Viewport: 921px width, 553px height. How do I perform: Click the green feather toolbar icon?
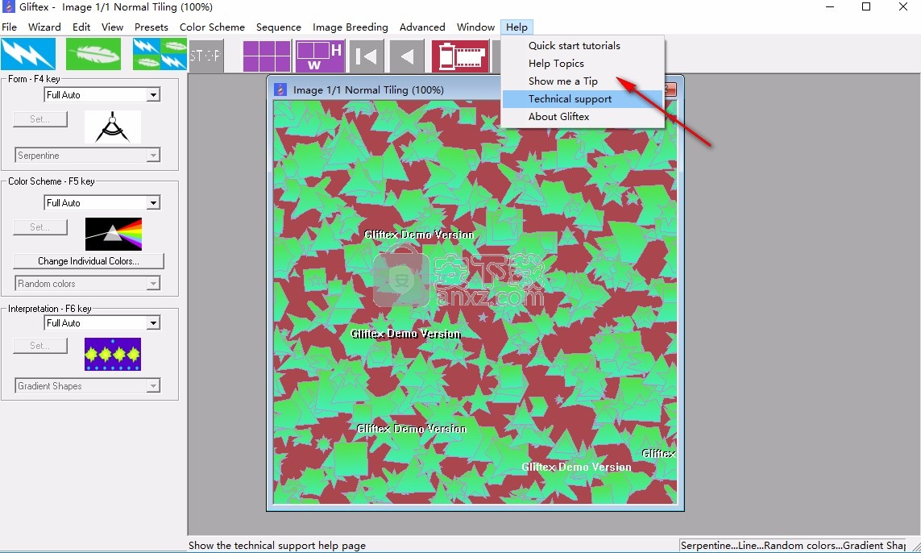coord(93,54)
